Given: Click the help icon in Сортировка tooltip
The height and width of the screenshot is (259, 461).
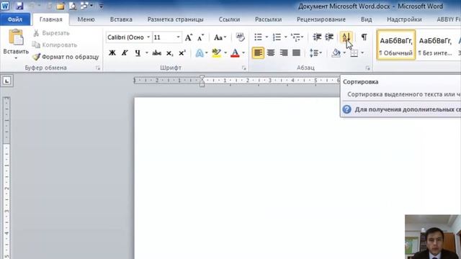Looking at the screenshot, I should [x=347, y=109].
